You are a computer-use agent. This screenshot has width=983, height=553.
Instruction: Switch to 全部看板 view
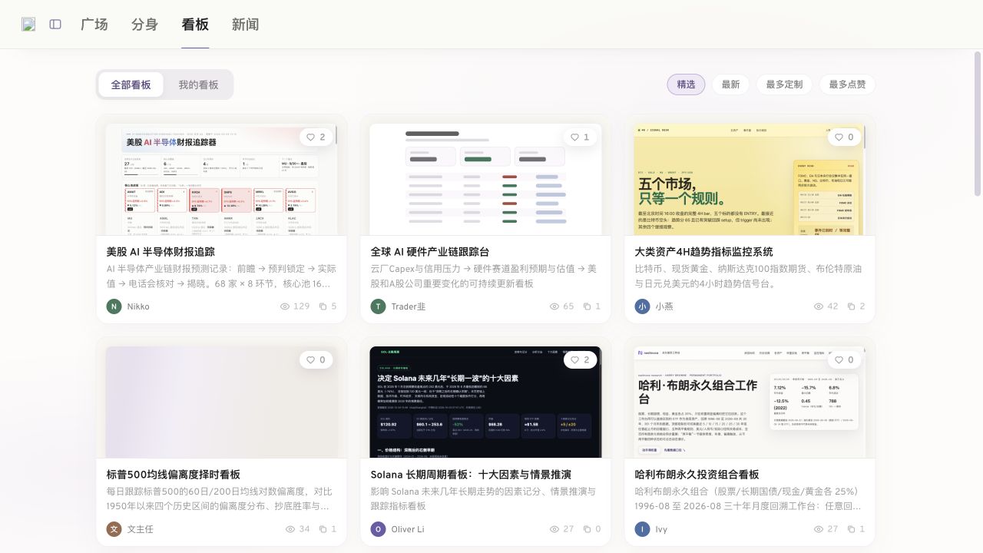[x=131, y=84]
